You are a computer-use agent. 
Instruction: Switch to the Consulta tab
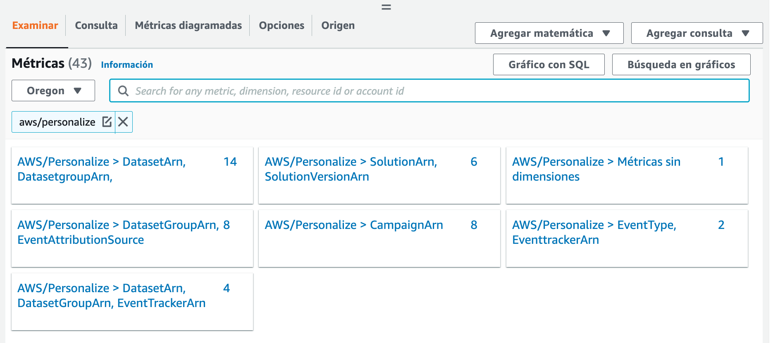[x=96, y=26]
